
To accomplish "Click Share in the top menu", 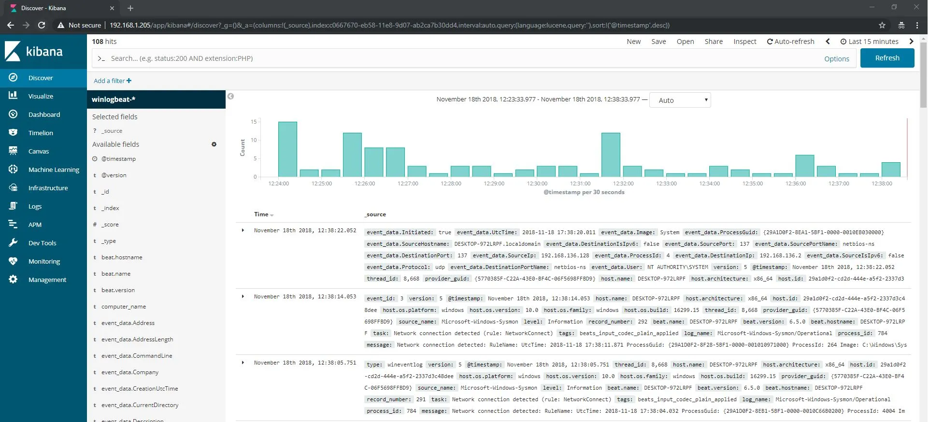I will point(714,42).
